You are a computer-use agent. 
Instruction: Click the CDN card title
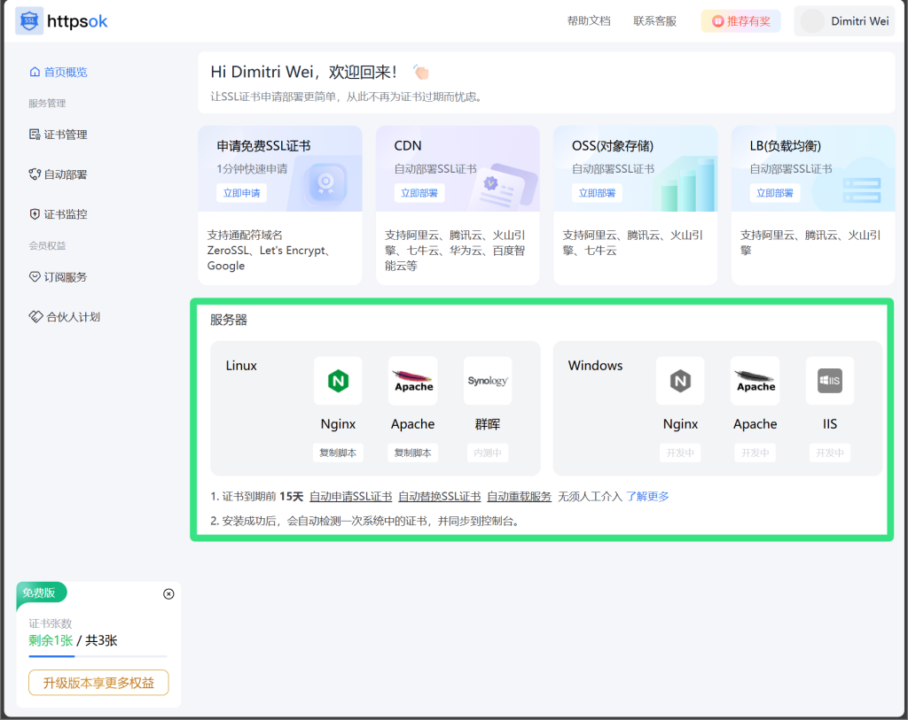pyautogui.click(x=408, y=146)
